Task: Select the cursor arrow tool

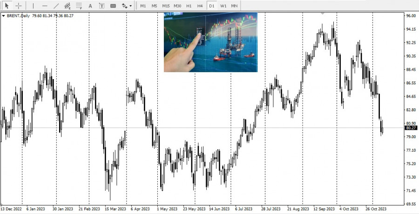Action: (x=7, y=6)
